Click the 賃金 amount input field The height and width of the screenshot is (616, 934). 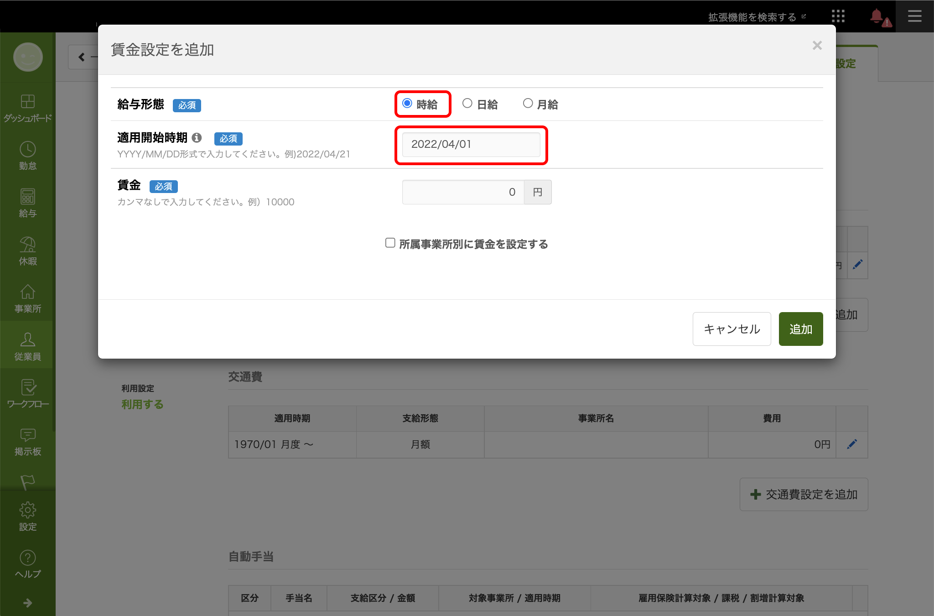tap(463, 192)
